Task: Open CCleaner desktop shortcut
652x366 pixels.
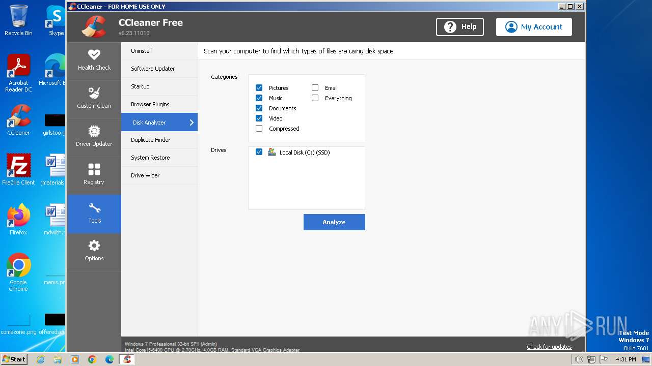Action: pyautogui.click(x=18, y=120)
